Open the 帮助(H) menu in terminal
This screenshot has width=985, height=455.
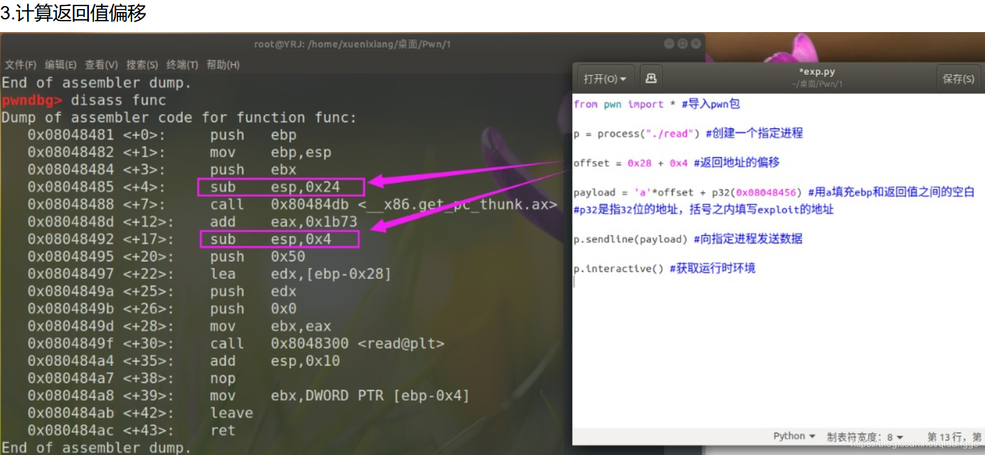pos(223,65)
